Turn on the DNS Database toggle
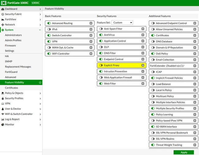Viewport: 199px width, 155px height. [x=153, y=42]
